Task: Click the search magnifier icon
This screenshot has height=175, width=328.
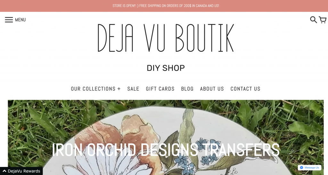Action: tap(313, 20)
